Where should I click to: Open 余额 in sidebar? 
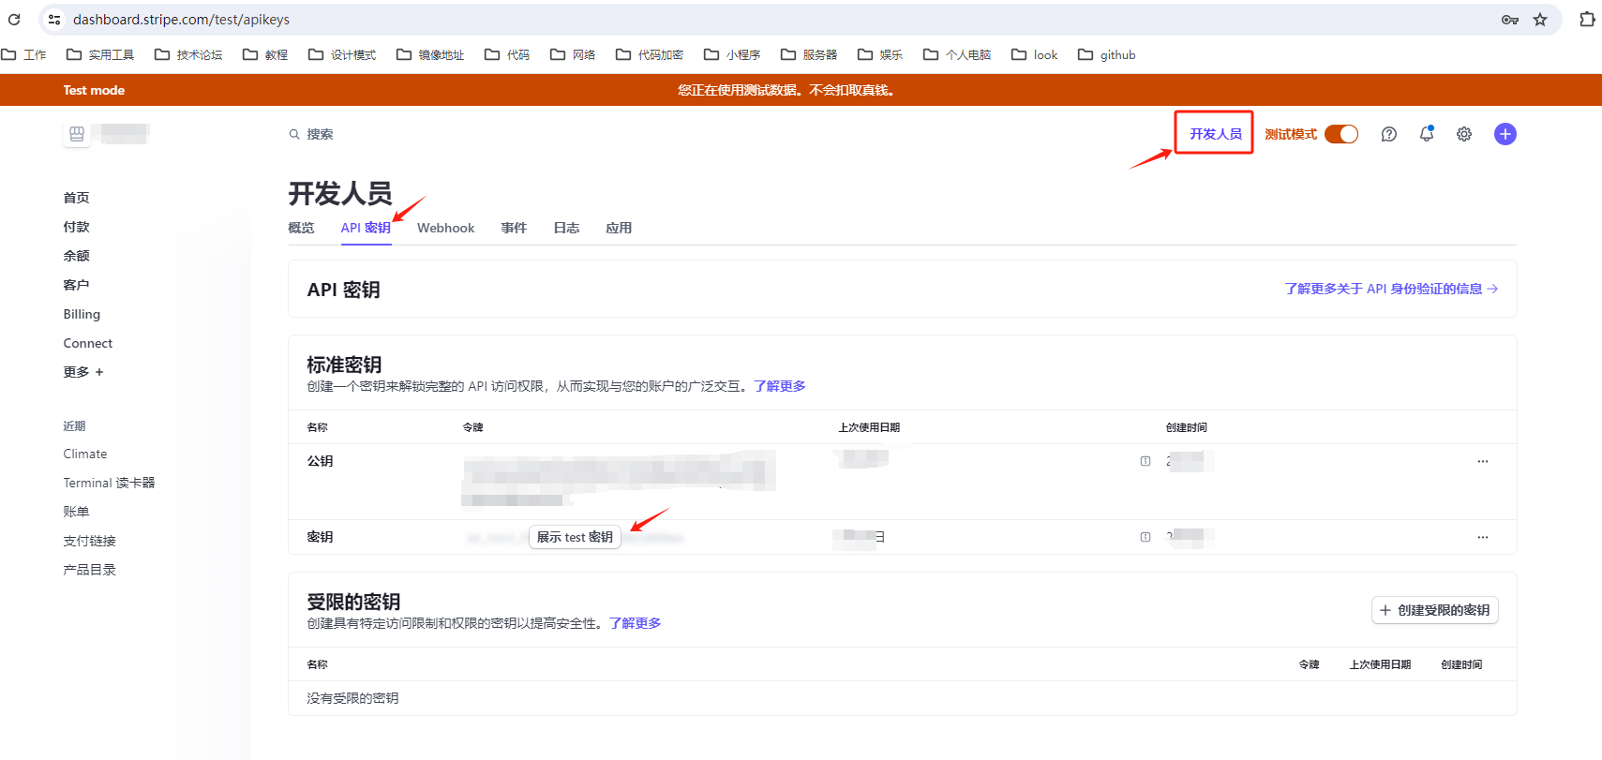76,256
